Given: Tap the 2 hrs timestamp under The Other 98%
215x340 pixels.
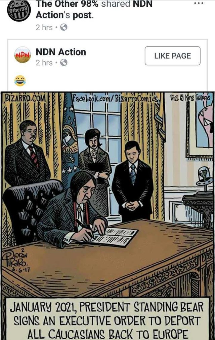Looking at the screenshot, I should 44,27.
